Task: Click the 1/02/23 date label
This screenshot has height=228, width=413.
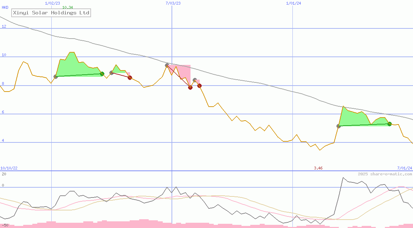Action: click(x=53, y=3)
